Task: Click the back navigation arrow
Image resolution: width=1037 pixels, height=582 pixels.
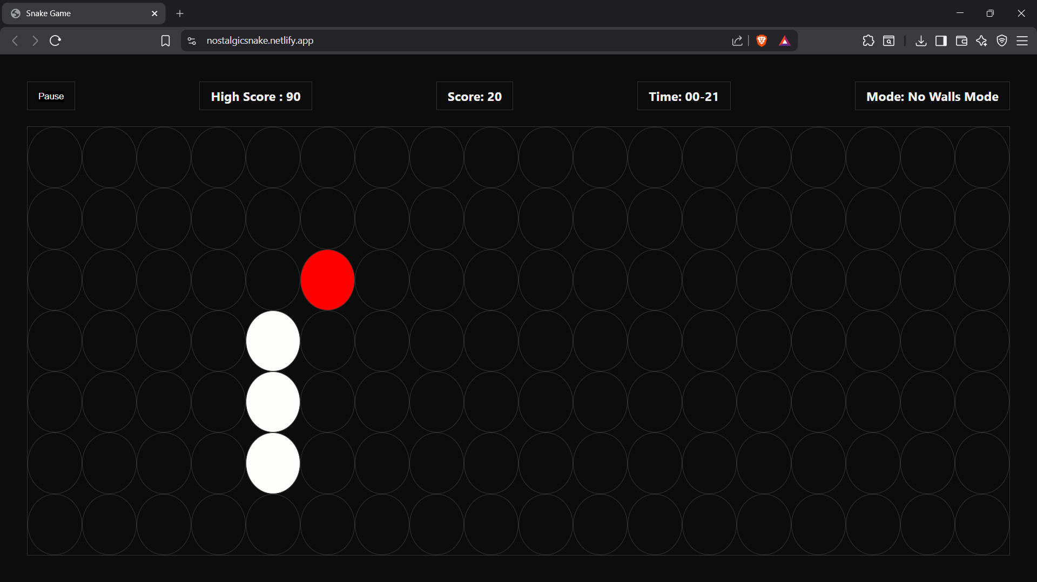Action: click(15, 40)
